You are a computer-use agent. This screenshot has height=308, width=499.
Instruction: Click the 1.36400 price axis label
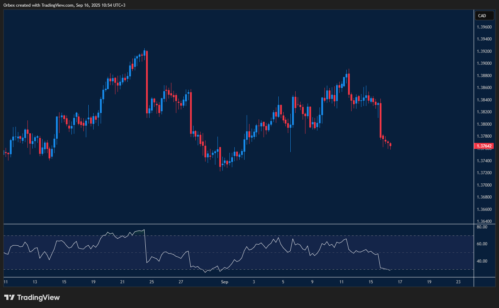click(x=484, y=221)
